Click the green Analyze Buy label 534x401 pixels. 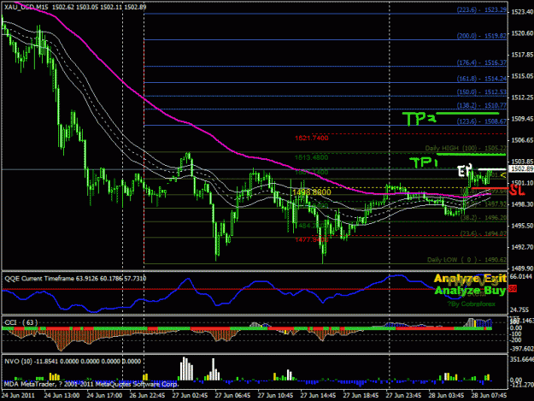click(x=470, y=291)
